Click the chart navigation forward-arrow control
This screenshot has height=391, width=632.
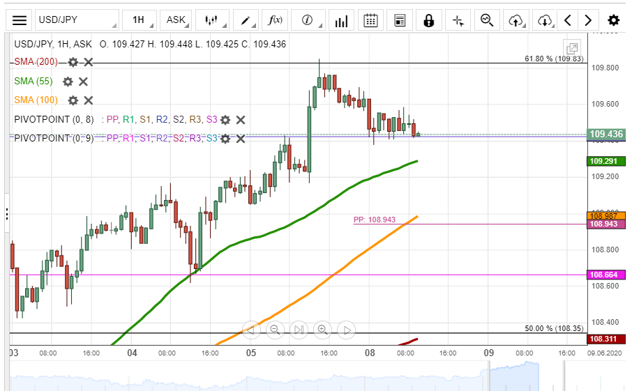point(347,330)
